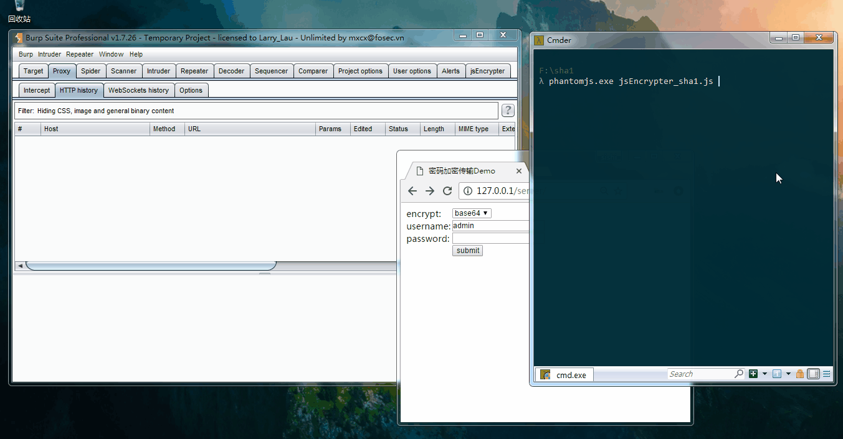Expand Cmder active consoles dropdown arrow
Screen dimensions: 843x439
[788, 374]
